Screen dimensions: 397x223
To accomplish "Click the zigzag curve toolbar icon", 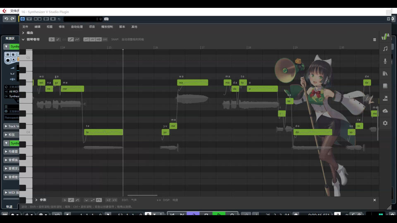I will (92, 40).
